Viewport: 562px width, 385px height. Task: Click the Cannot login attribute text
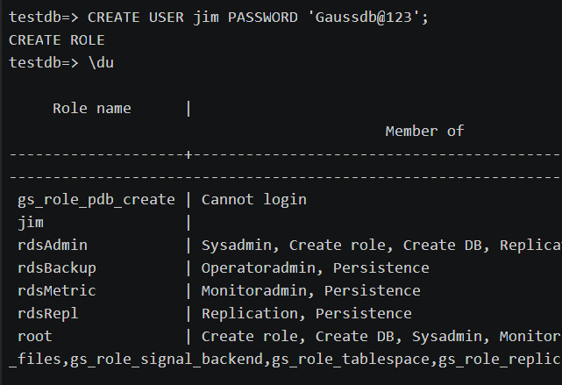tap(254, 200)
